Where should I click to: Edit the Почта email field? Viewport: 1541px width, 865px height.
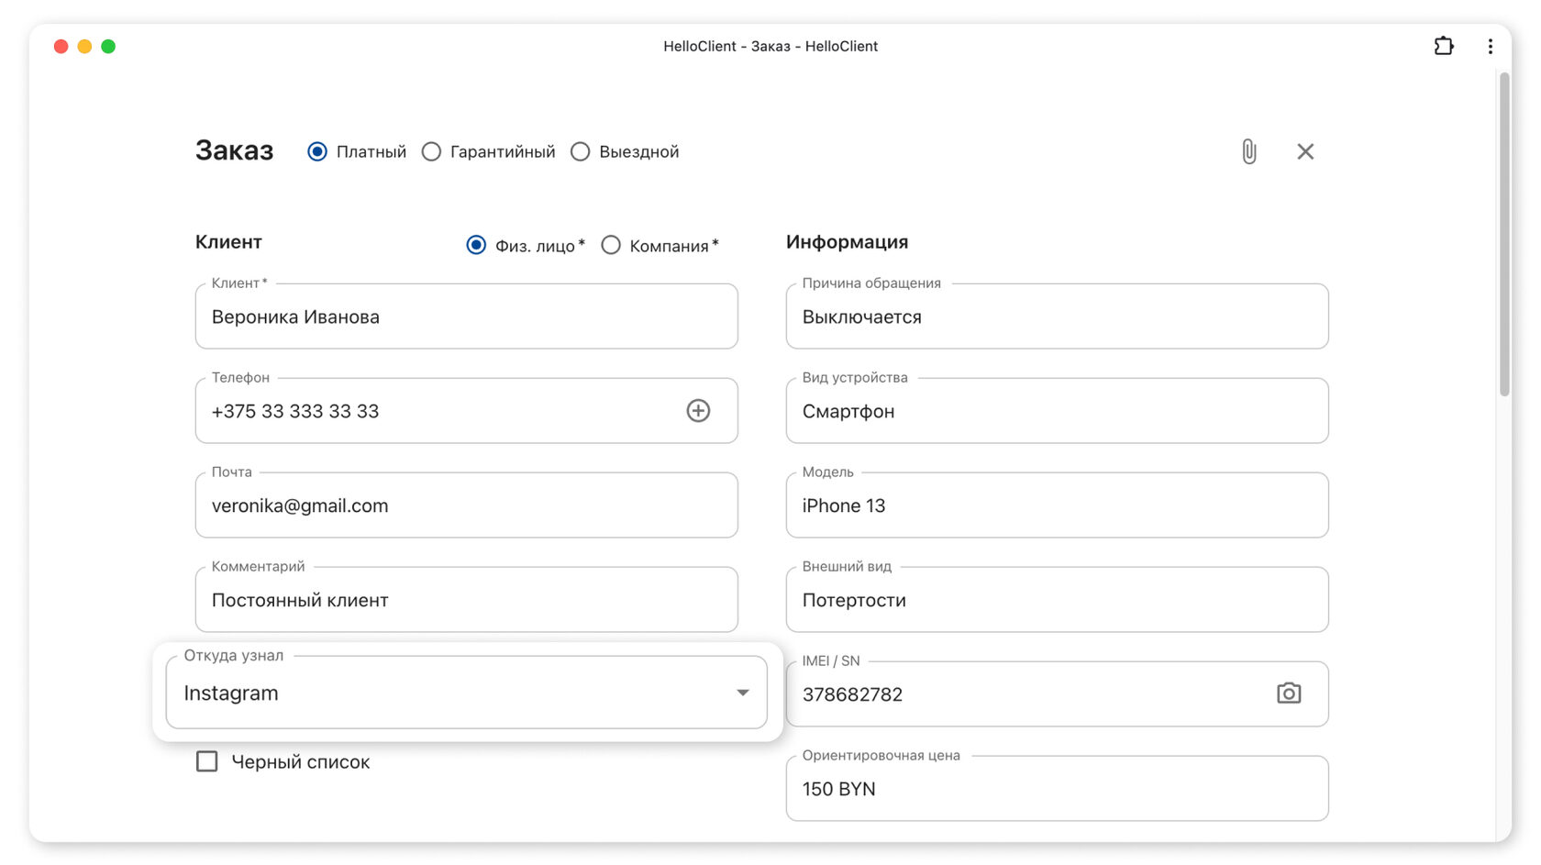466,505
